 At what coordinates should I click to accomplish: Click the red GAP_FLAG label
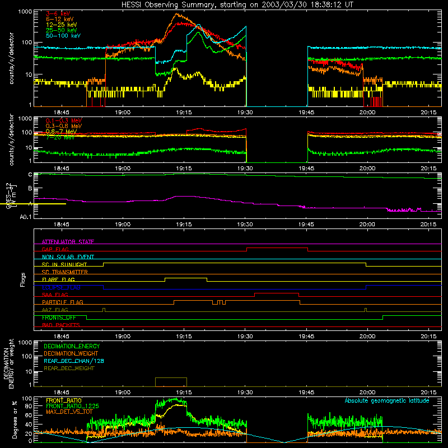pyautogui.click(x=55, y=249)
